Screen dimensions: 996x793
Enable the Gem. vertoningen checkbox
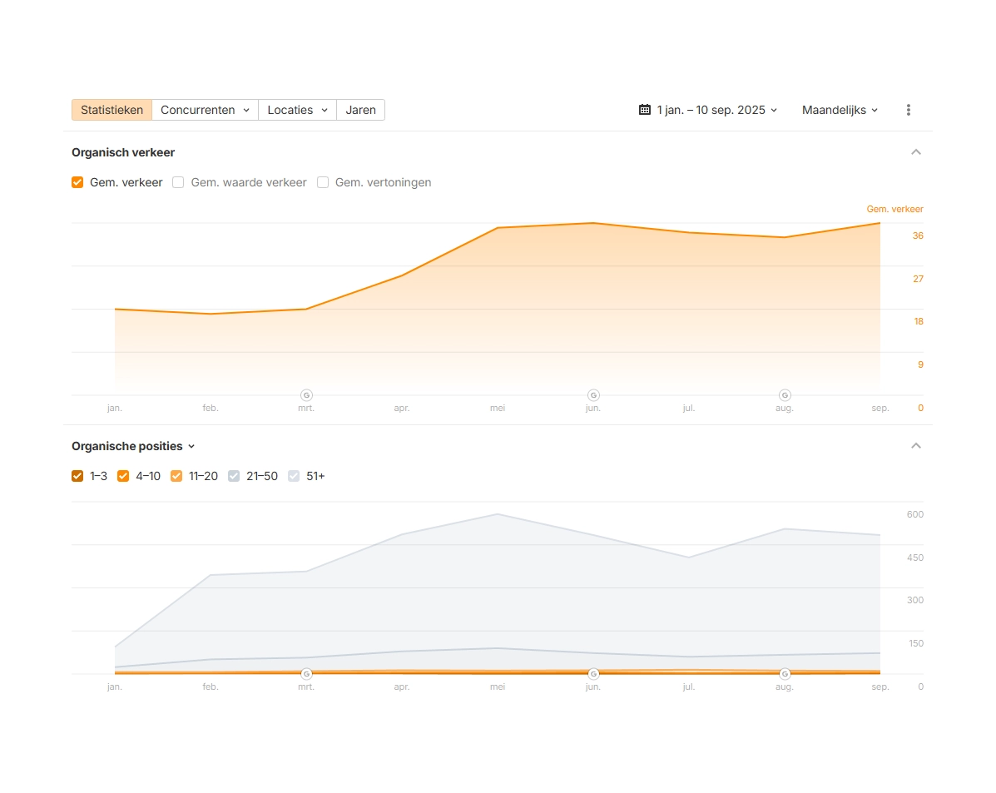tap(323, 182)
